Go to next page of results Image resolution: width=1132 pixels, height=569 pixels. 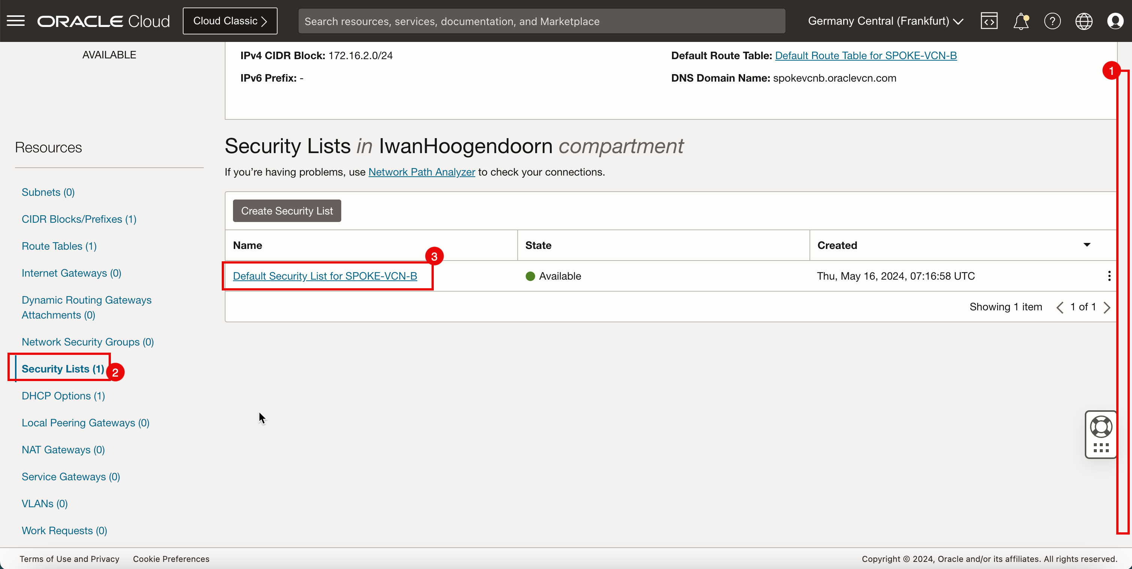[x=1107, y=307]
